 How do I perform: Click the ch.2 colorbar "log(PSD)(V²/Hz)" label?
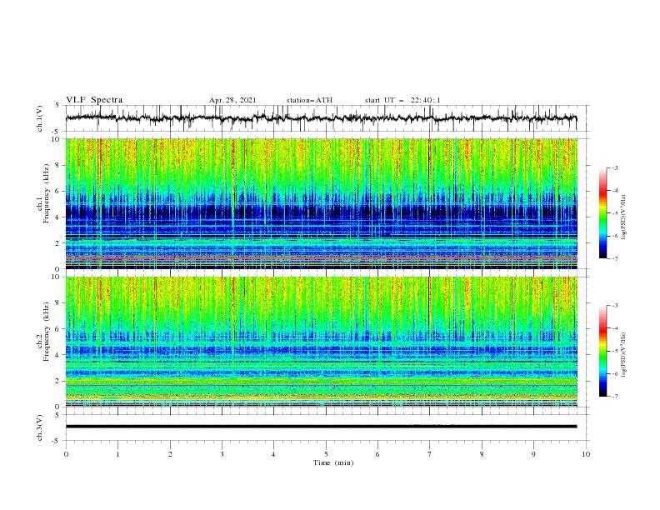coord(624,355)
